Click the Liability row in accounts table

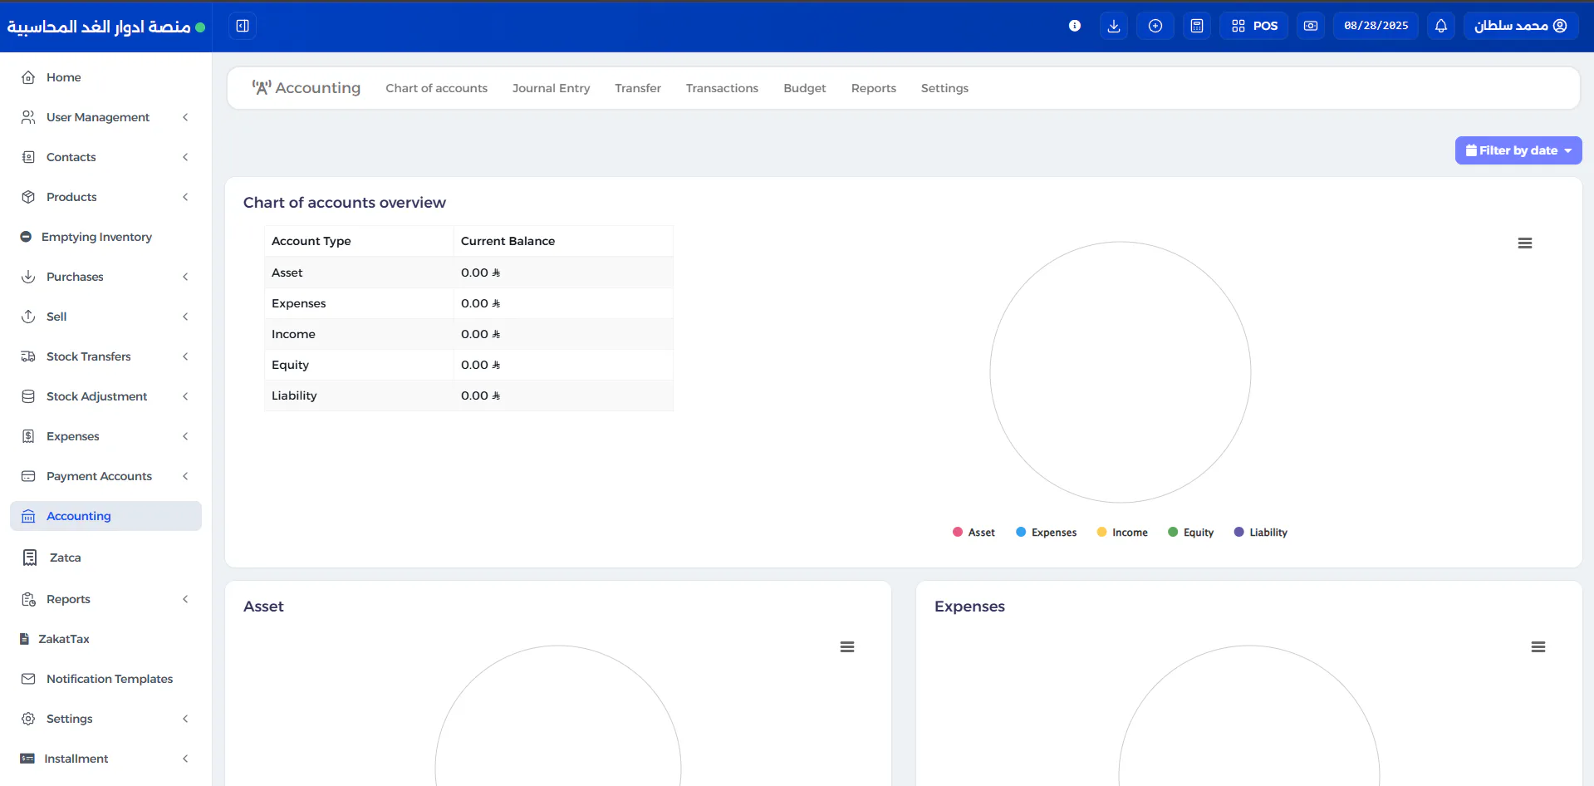(x=468, y=395)
